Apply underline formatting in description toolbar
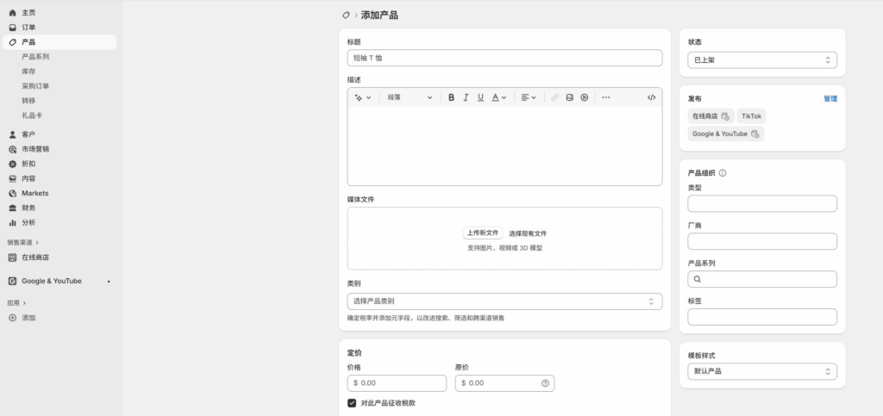This screenshot has height=416, width=883. pyautogui.click(x=480, y=97)
